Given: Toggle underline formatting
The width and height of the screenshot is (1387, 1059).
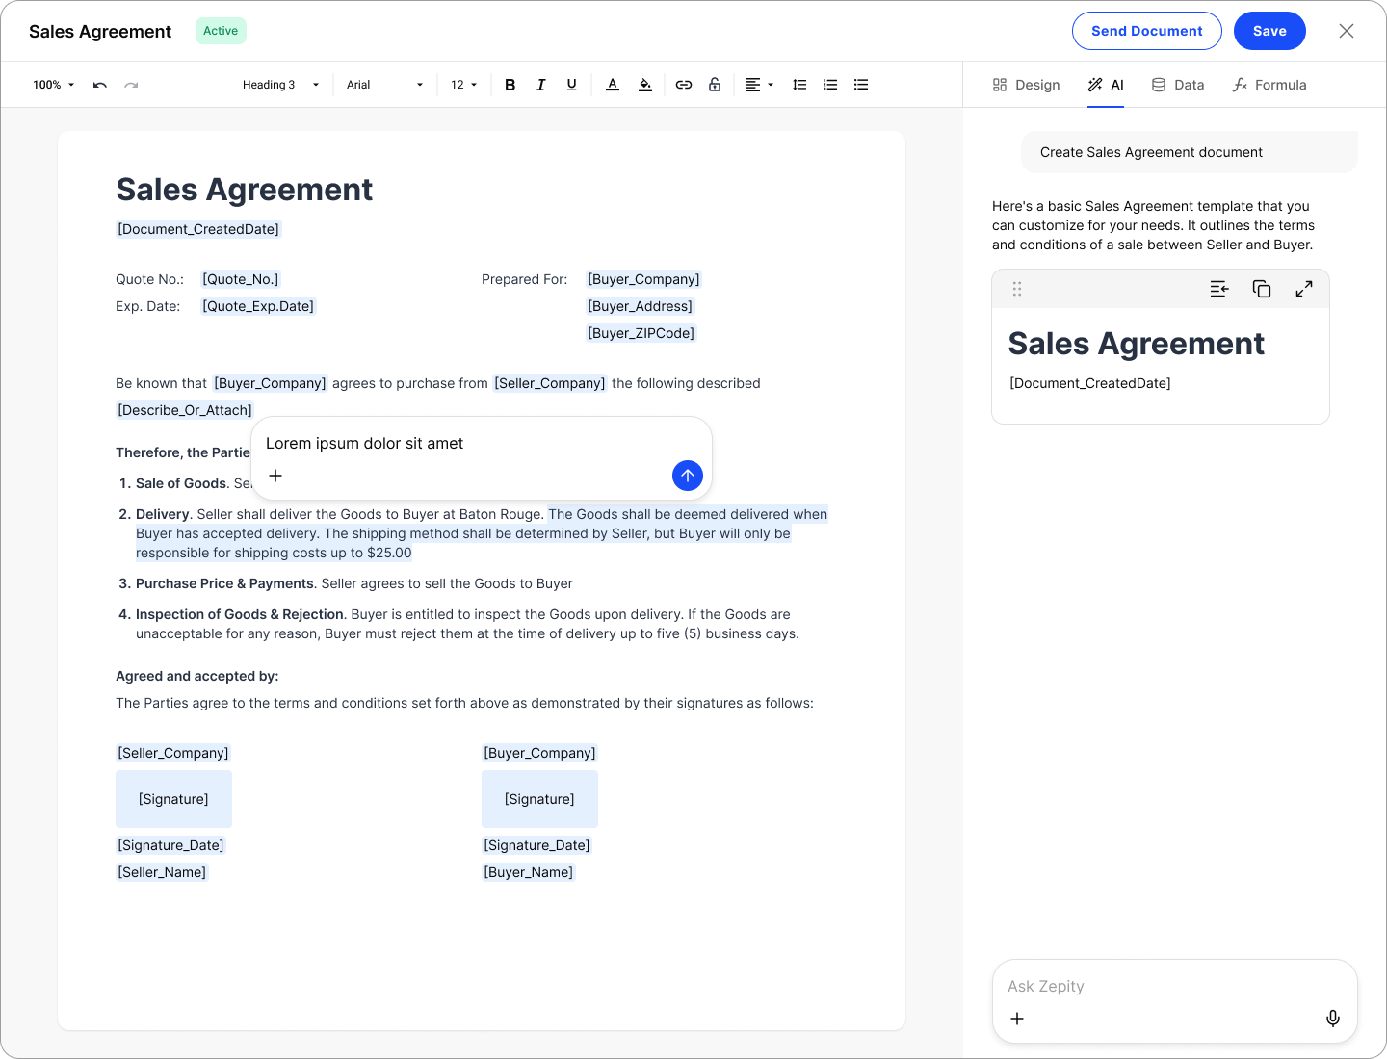Looking at the screenshot, I should click(572, 85).
